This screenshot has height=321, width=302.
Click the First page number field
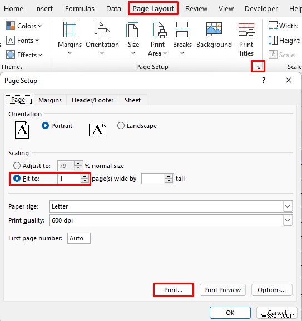(x=79, y=238)
